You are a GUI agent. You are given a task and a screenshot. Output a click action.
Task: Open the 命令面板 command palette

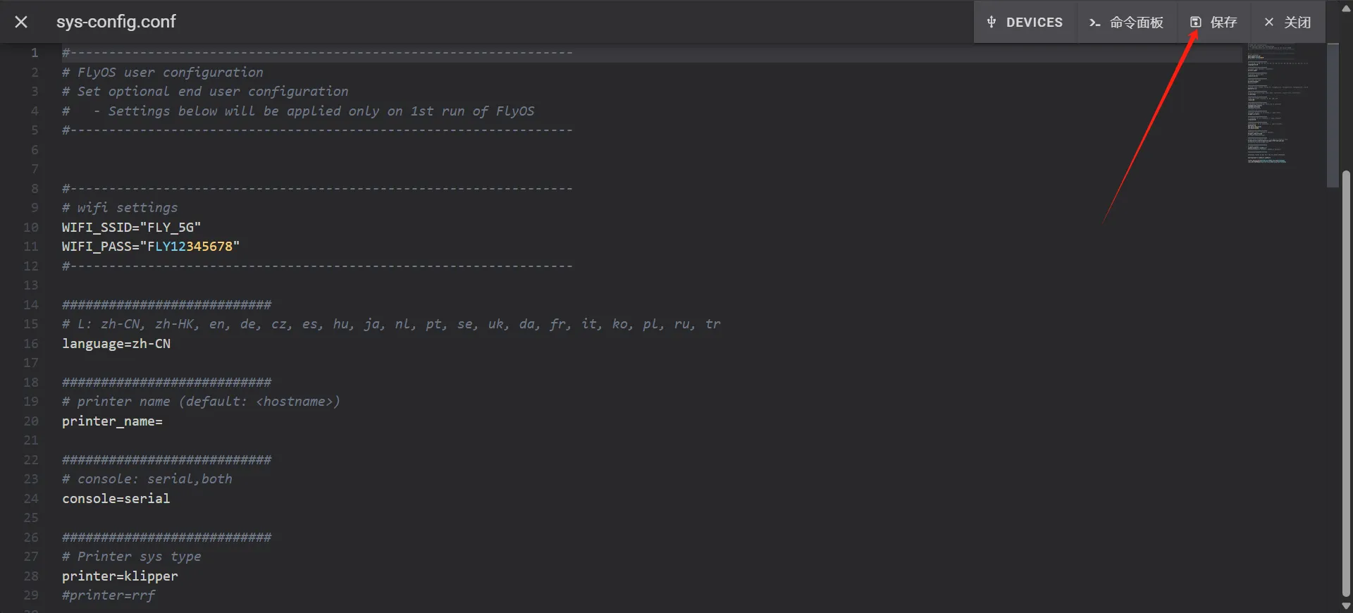tap(1126, 23)
